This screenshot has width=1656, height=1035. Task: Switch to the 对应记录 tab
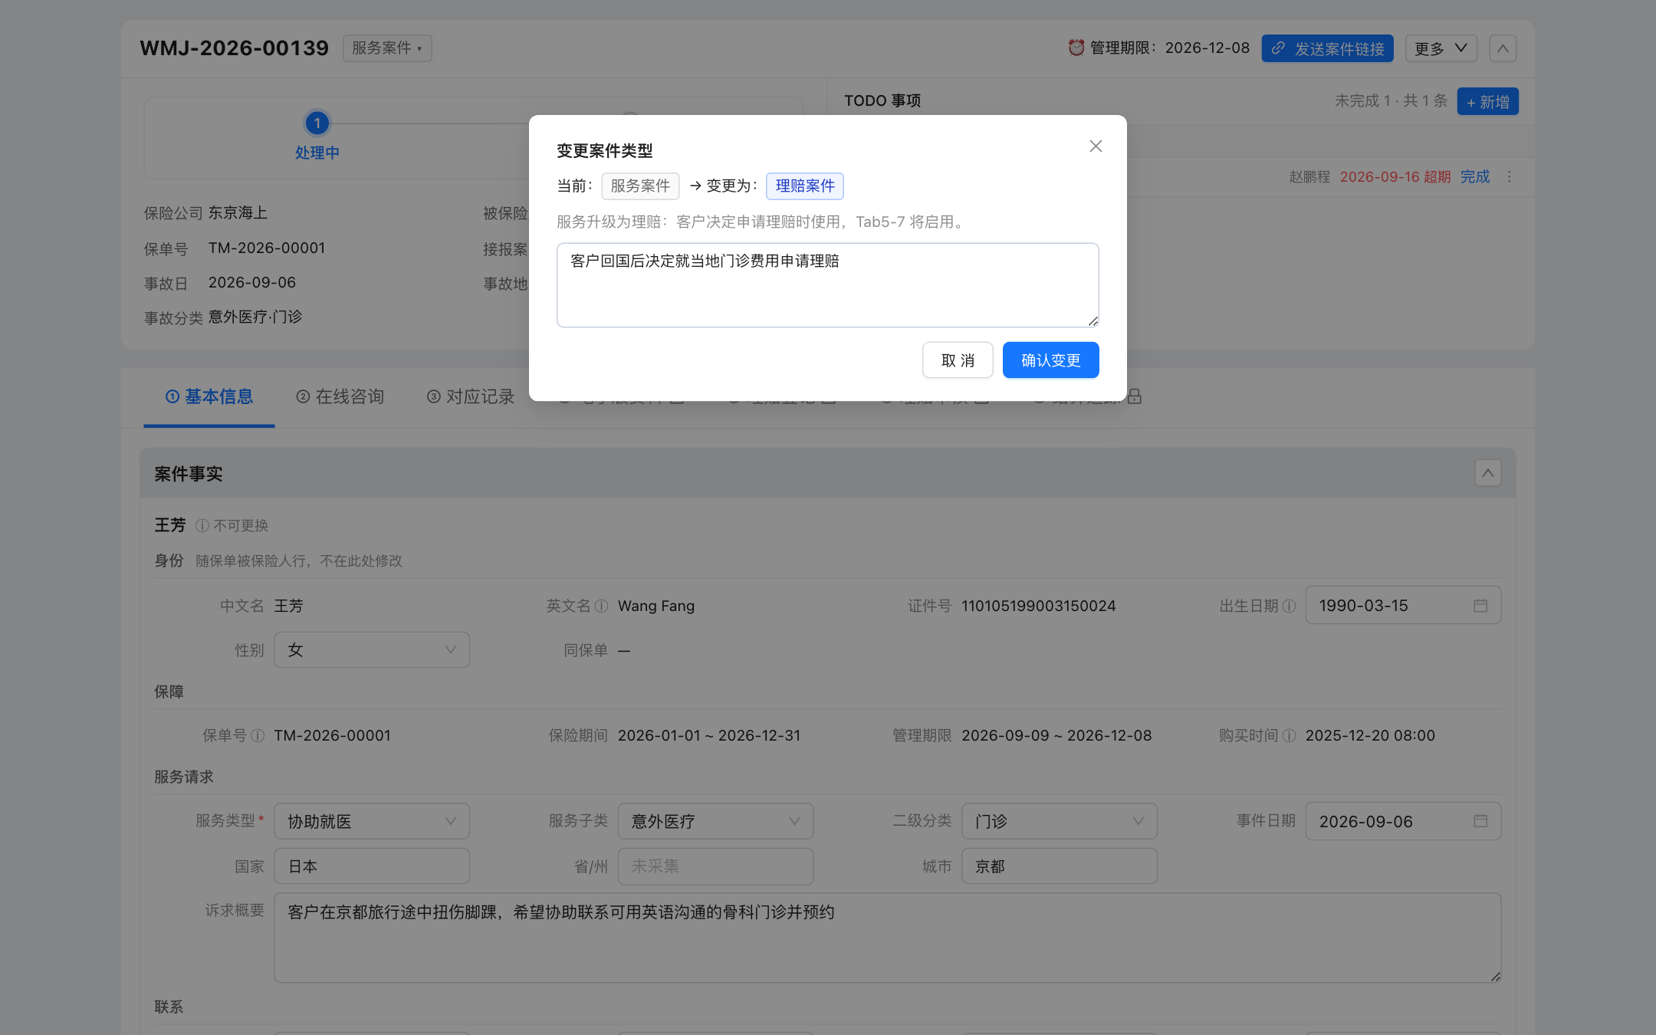[x=471, y=396]
